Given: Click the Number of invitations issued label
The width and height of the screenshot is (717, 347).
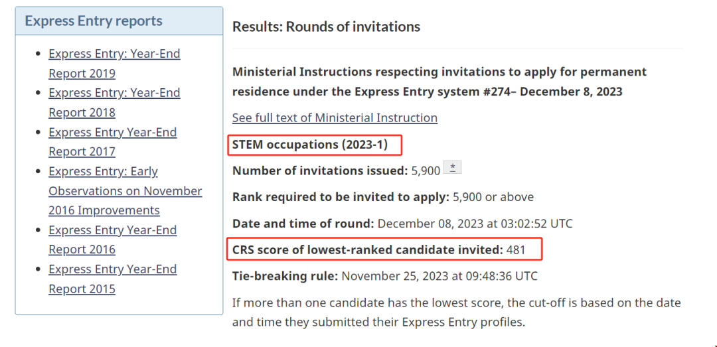Looking at the screenshot, I should click(320, 171).
